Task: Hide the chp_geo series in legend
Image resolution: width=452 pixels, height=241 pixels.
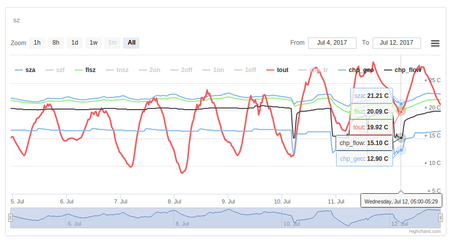Action: coord(356,70)
